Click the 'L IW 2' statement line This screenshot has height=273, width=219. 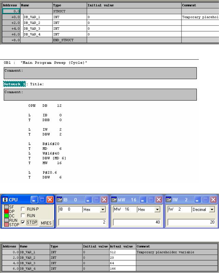pyautogui.click(x=45, y=130)
